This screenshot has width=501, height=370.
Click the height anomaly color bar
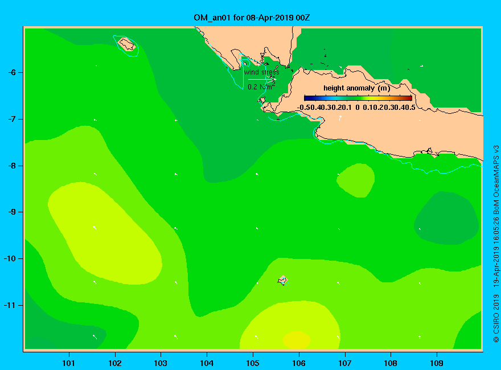pos(358,98)
